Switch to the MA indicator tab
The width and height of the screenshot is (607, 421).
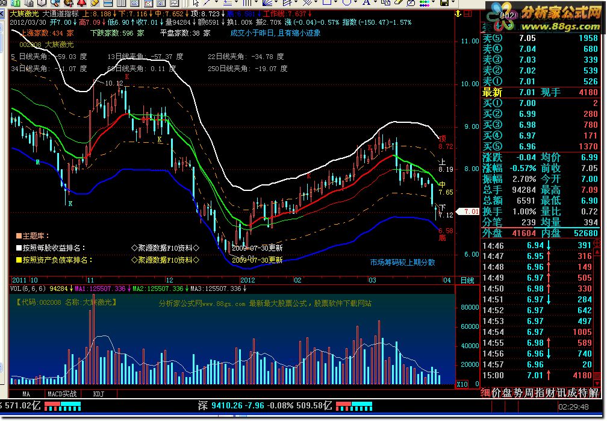26,394
